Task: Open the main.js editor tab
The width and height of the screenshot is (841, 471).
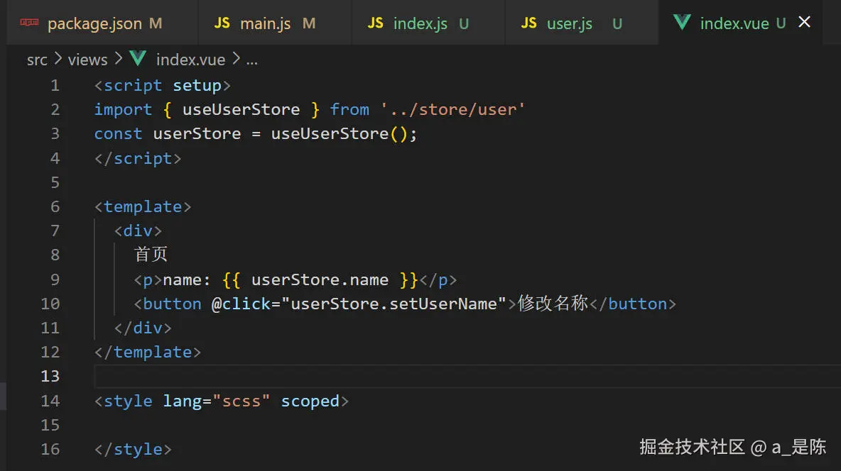Action: 265,23
